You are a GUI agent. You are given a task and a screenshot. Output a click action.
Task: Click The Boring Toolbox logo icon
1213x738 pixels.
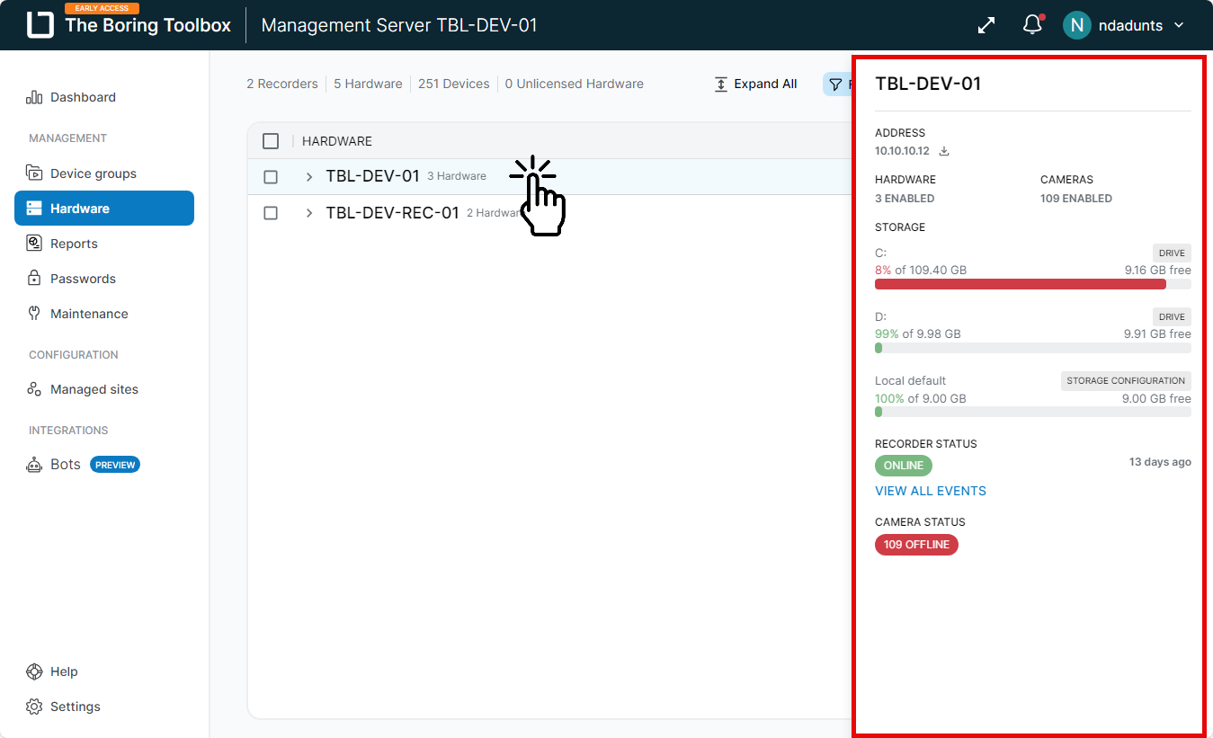pyautogui.click(x=40, y=25)
